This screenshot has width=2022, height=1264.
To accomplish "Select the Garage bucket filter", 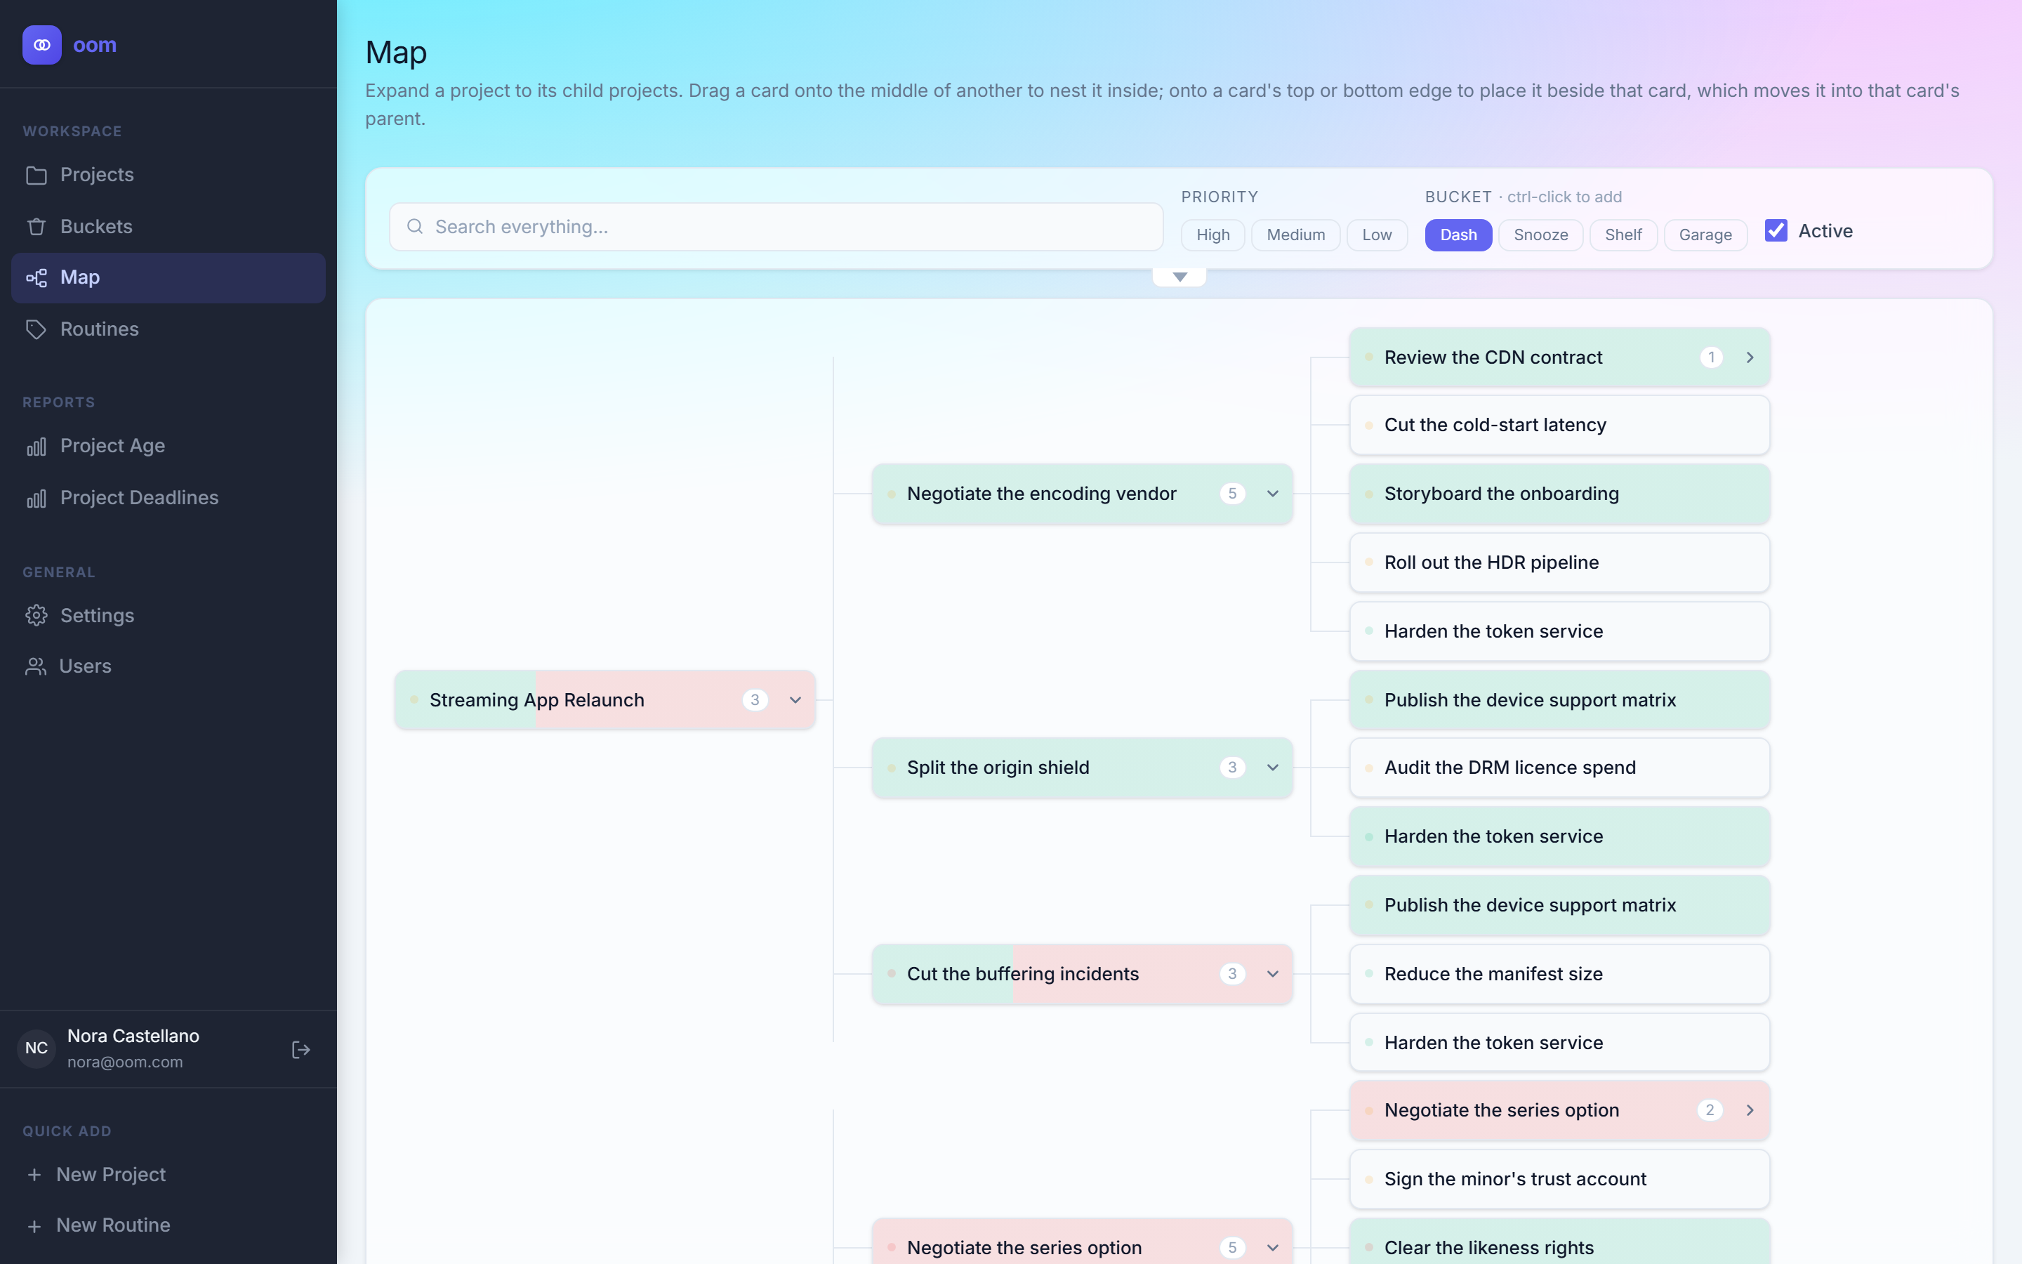I will coord(1705,235).
